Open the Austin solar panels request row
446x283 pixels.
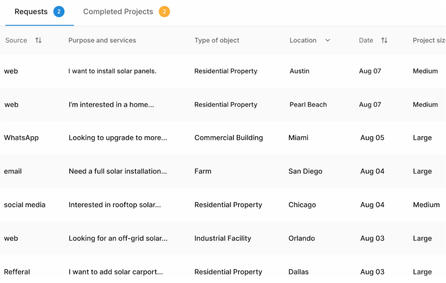pyautogui.click(x=222, y=71)
